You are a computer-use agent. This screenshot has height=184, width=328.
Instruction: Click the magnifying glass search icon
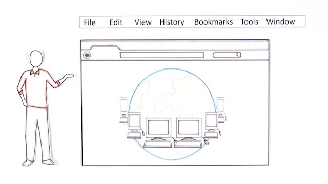pyautogui.click(x=238, y=55)
